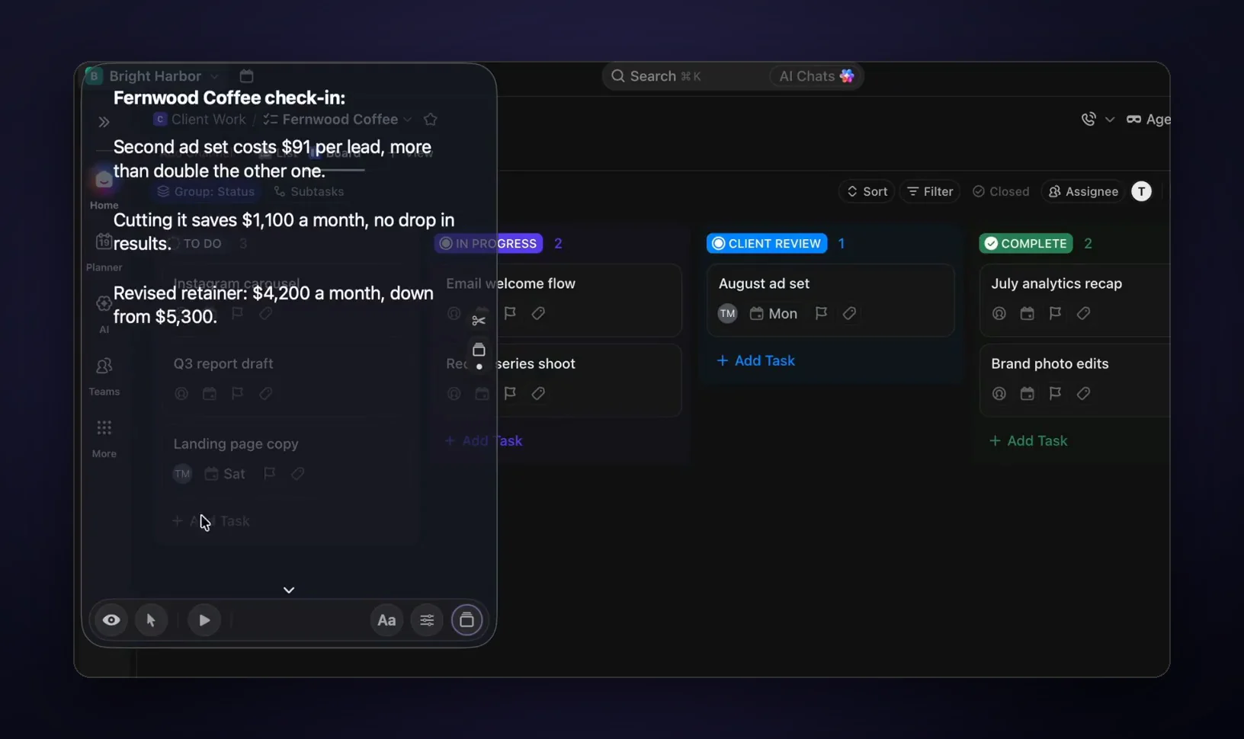Click the phone call icon in header
Screen dimensions: 1244x739
(x=1088, y=119)
